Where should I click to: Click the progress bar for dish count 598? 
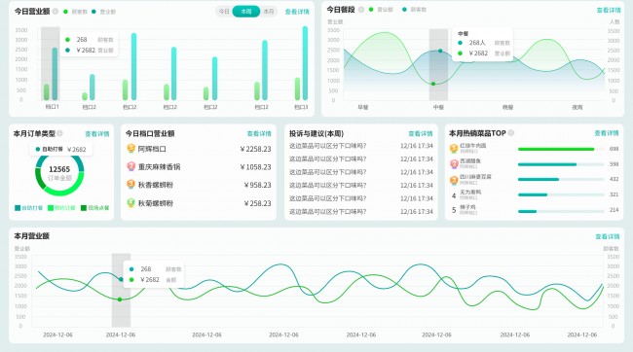point(561,164)
